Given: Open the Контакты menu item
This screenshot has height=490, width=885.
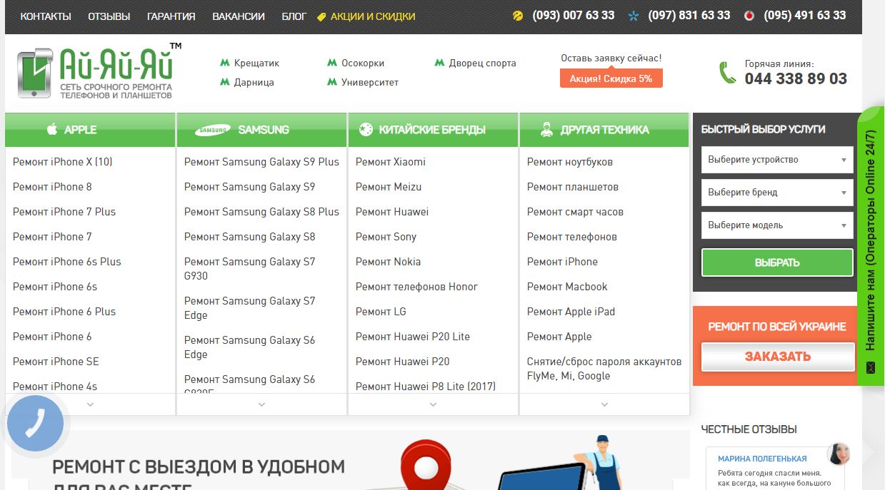Looking at the screenshot, I should [x=46, y=16].
